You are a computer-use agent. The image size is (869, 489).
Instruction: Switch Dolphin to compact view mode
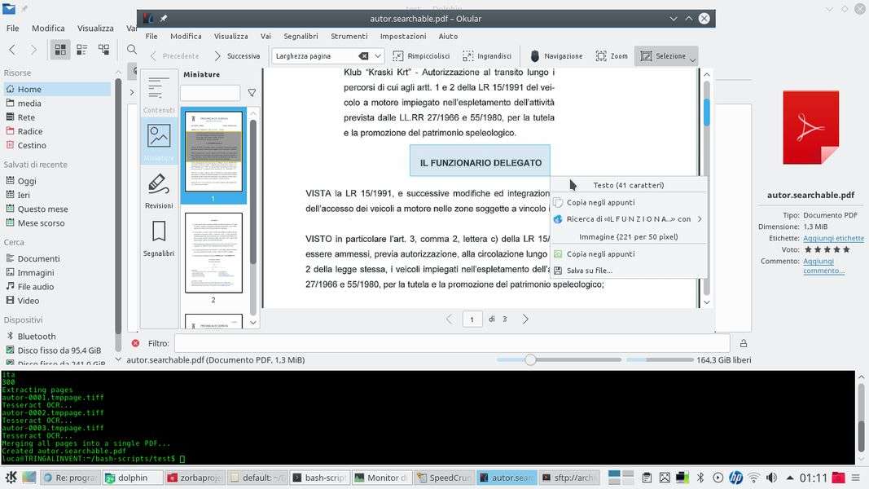coord(82,50)
